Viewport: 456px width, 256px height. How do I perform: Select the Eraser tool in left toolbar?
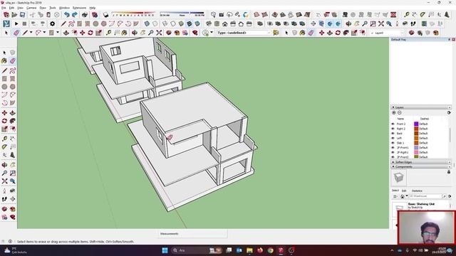pyautogui.click(x=13, y=60)
